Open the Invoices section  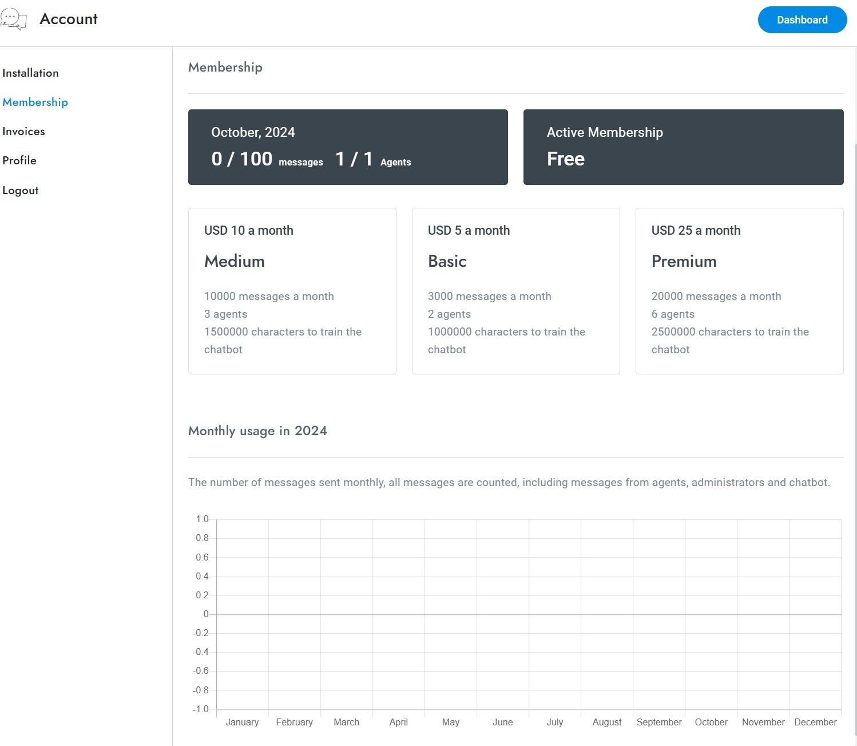[23, 131]
